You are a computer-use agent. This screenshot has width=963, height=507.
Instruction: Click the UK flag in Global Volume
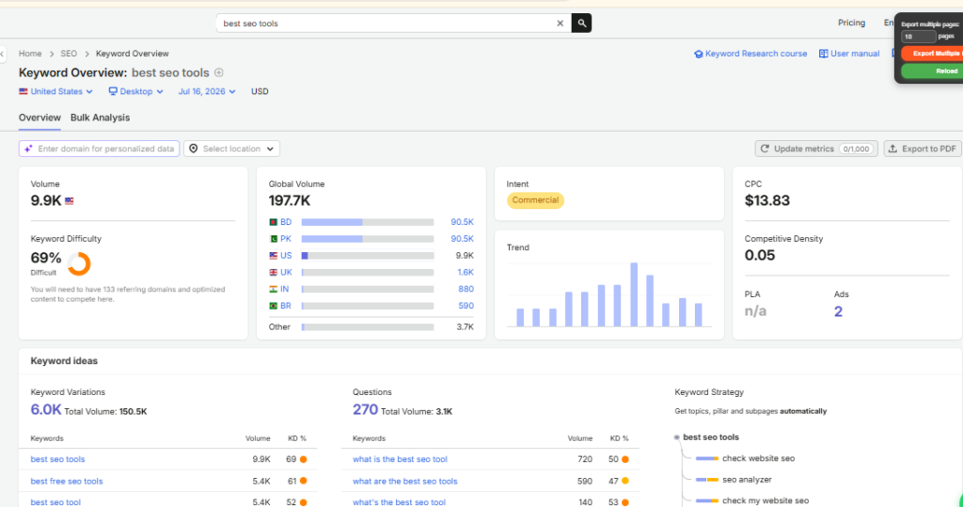point(274,272)
